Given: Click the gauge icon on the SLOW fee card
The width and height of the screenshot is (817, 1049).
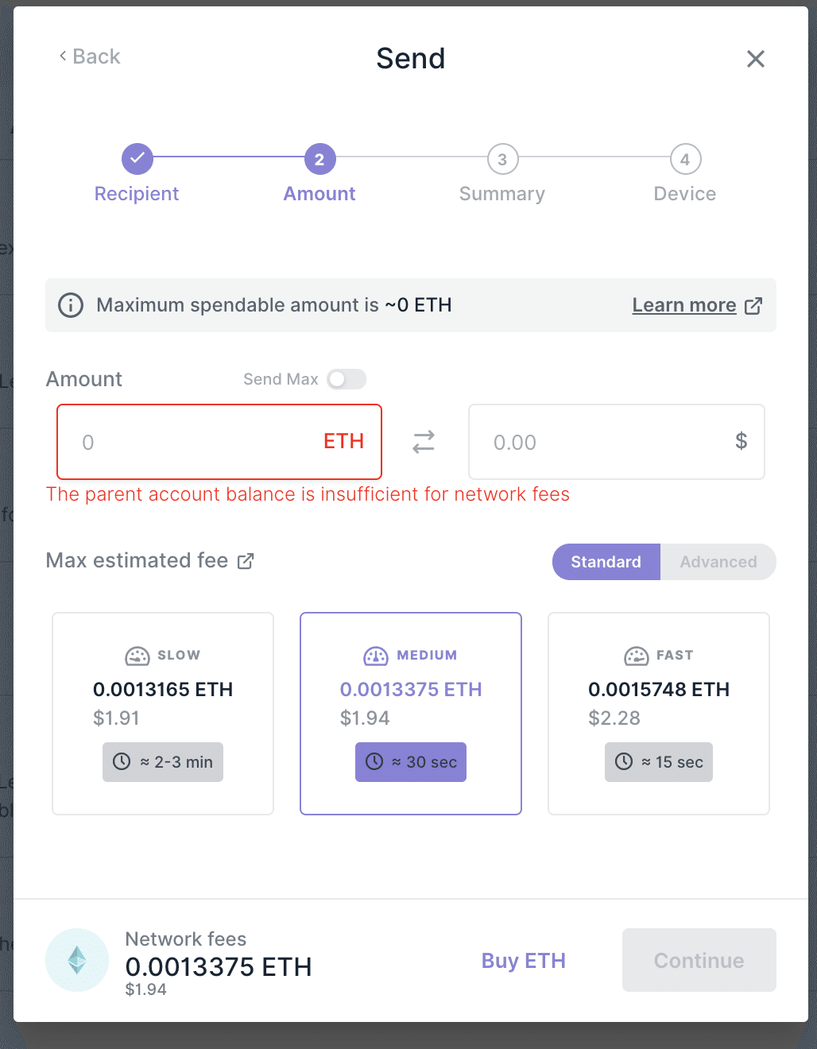Looking at the screenshot, I should pyautogui.click(x=137, y=656).
